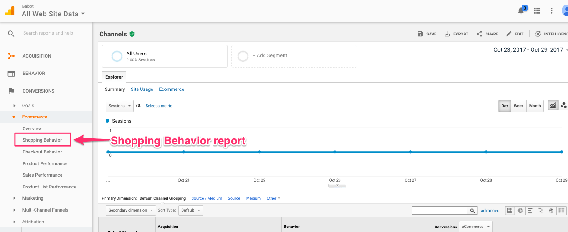568x232 pixels.
Task: Select the comparison view icon
Action: (541, 211)
